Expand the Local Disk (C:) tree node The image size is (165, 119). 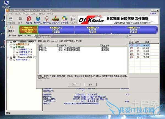[x=11, y=44]
